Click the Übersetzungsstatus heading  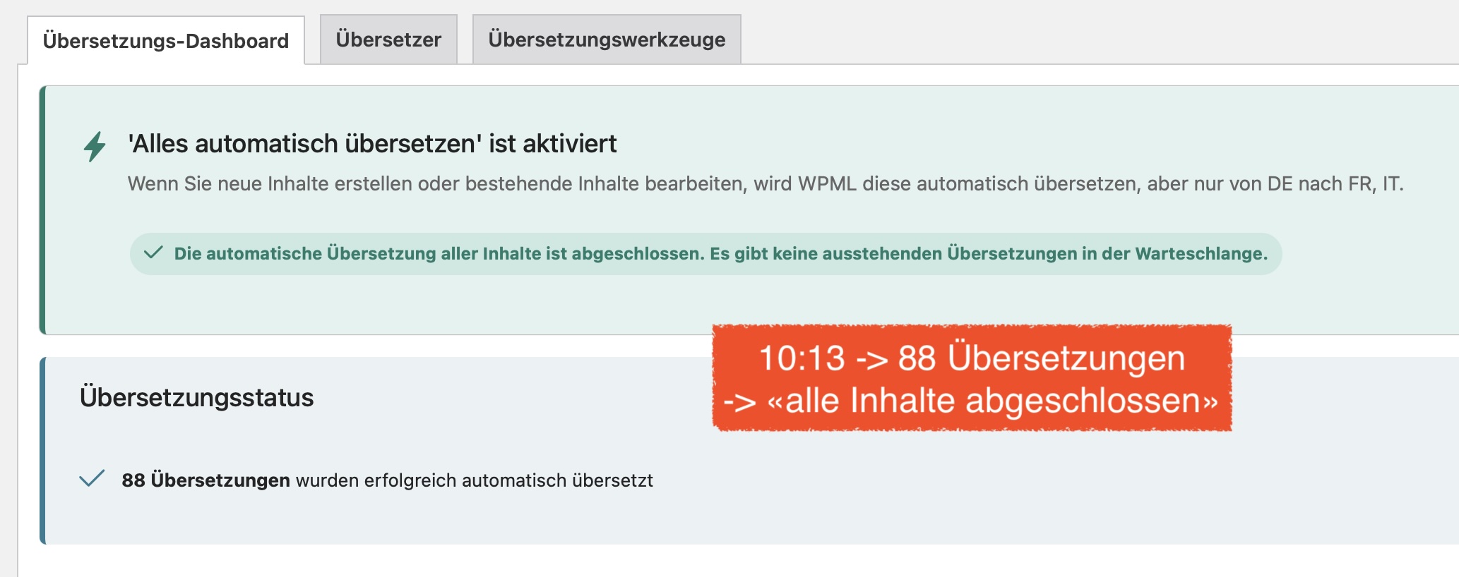point(196,398)
